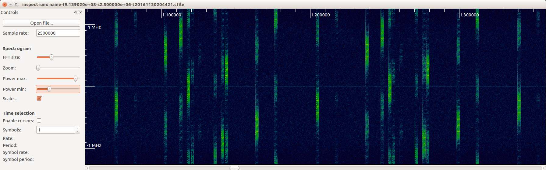Click the Spectrogram section heading
The image size is (546, 170).
(x=17, y=49)
